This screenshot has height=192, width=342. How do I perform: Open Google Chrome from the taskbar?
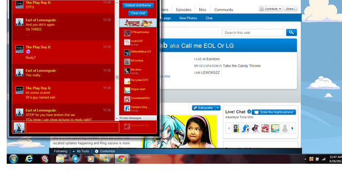(121, 159)
